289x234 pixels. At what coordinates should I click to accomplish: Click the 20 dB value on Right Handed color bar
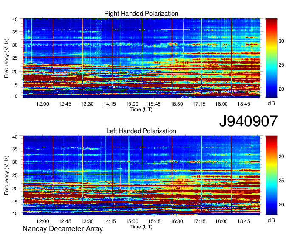point(281,89)
